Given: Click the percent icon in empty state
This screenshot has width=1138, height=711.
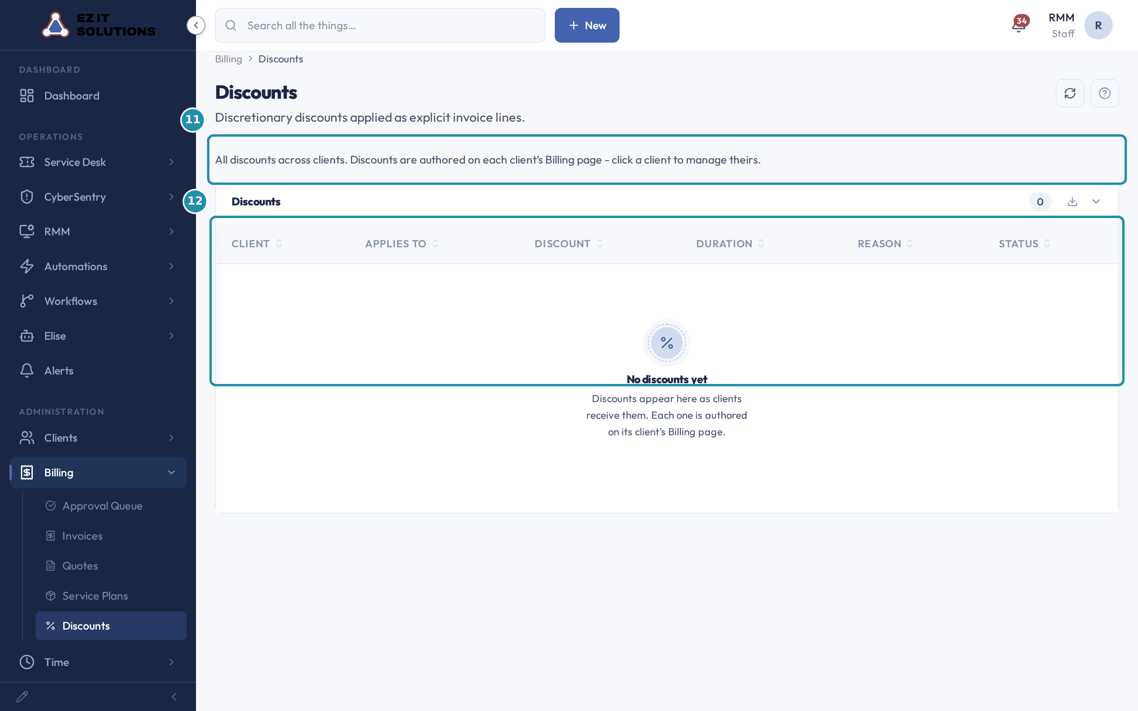Looking at the screenshot, I should pos(667,343).
